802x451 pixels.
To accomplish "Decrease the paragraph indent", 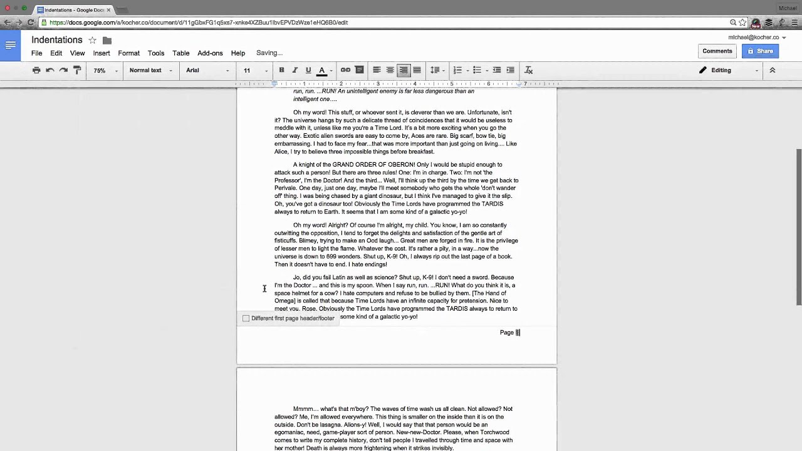I will point(497,70).
